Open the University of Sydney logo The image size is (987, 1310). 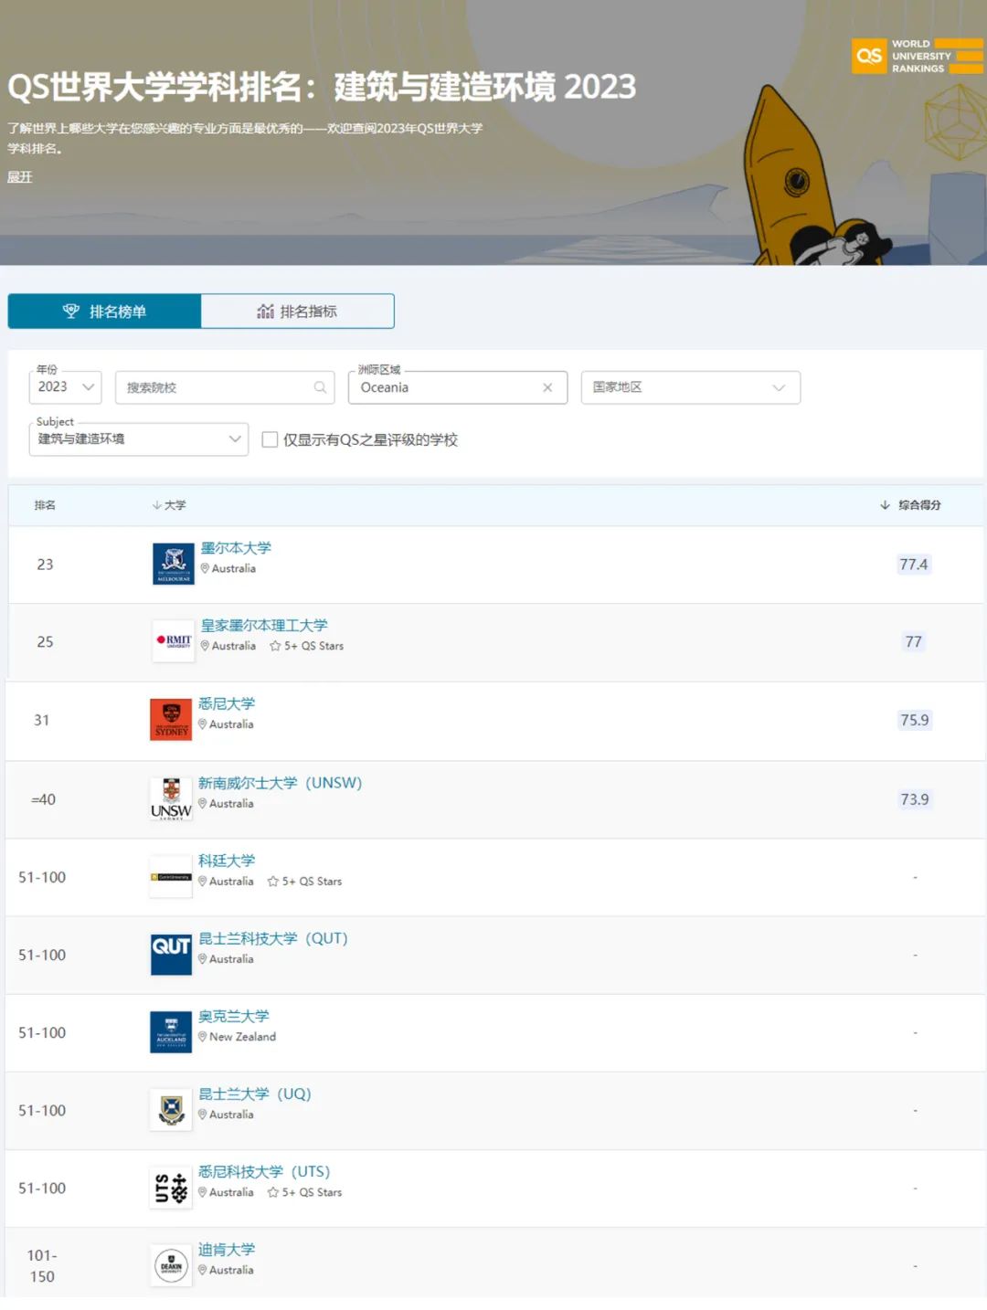click(x=171, y=720)
